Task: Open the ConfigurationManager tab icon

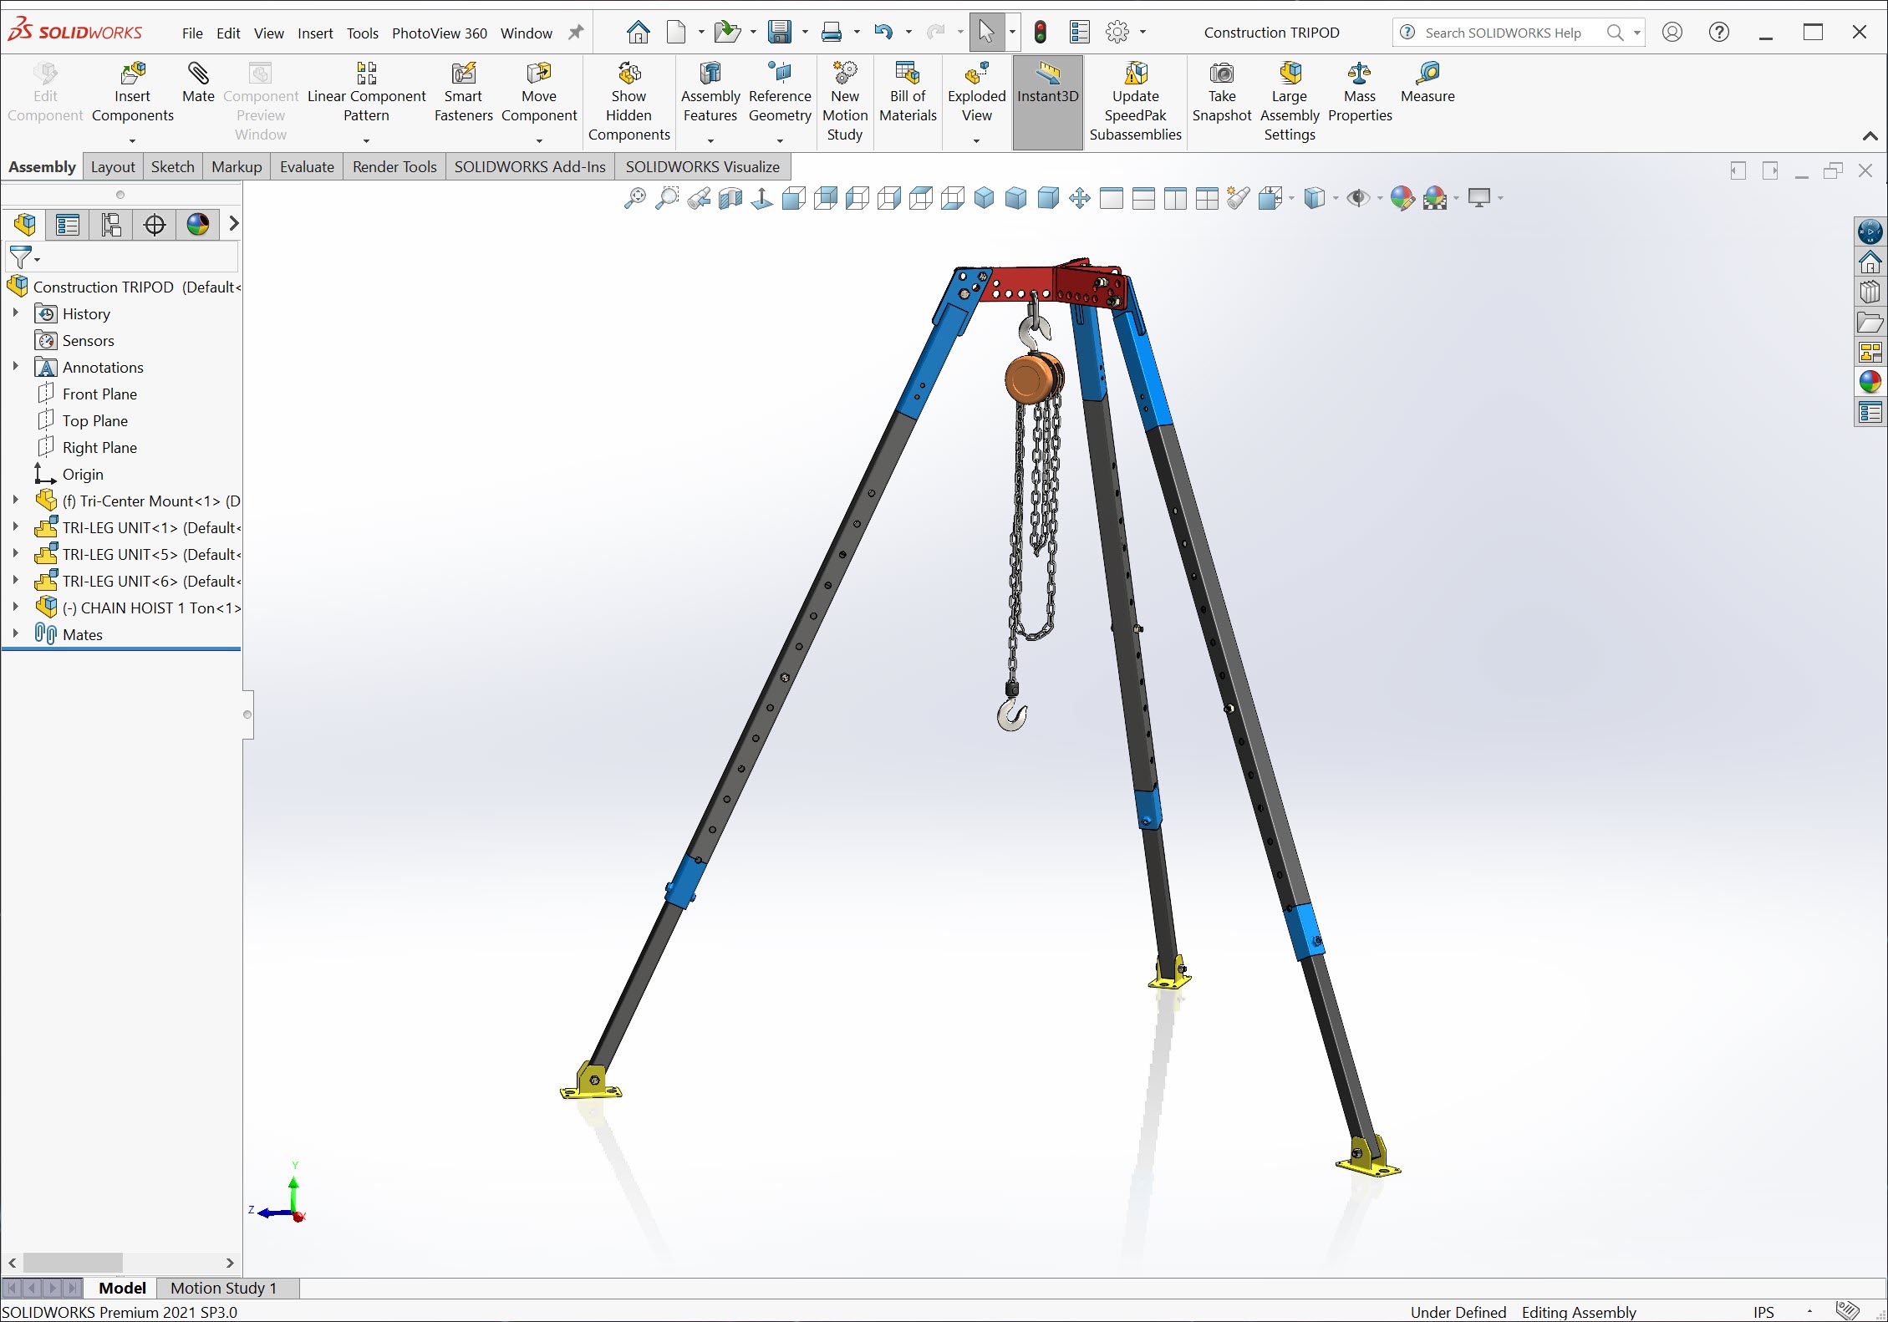Action: 111,225
